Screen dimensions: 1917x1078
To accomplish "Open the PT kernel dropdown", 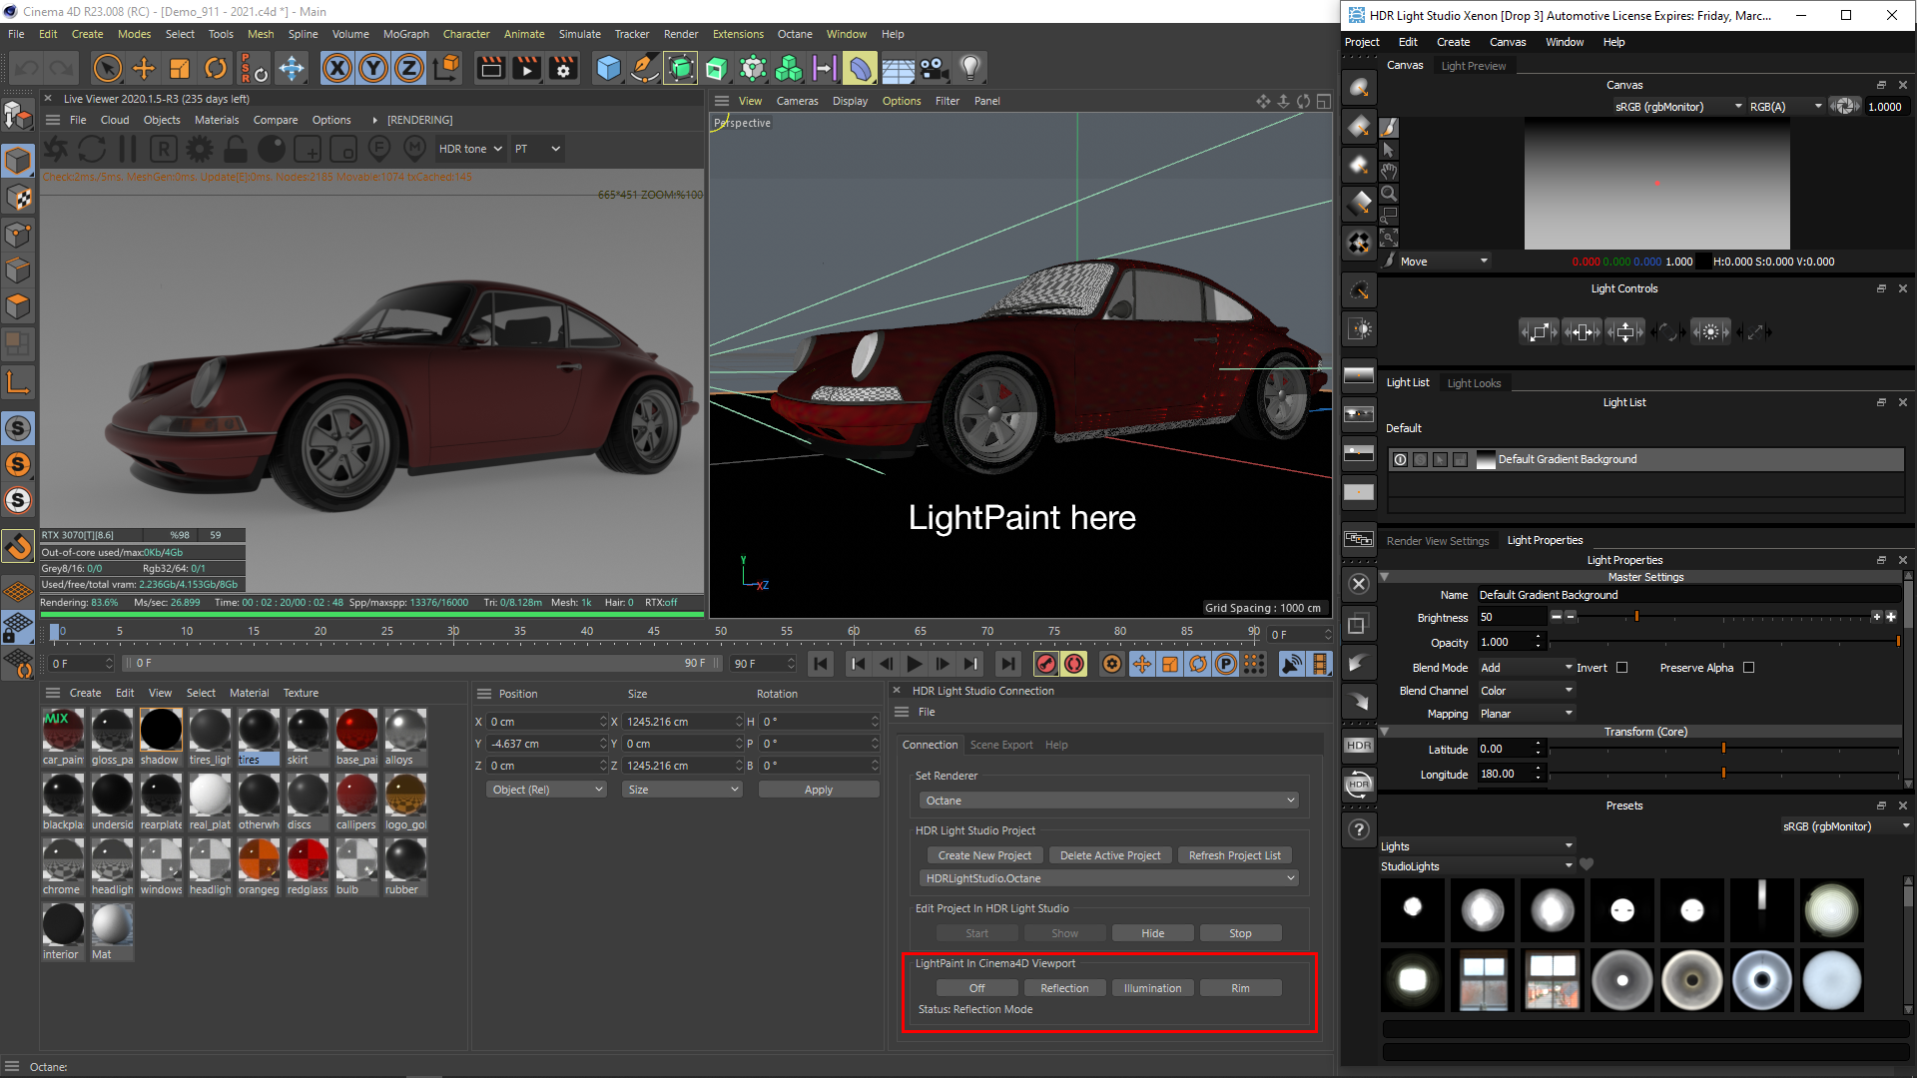I will pos(537,149).
